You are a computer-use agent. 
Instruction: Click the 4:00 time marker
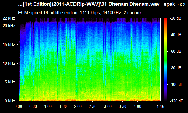coord(138,106)
